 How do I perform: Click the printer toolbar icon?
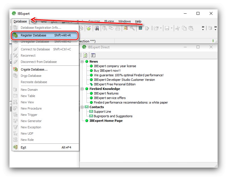[x=118, y=28]
